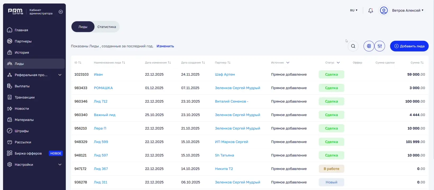Expand the Настройки submenu
This screenshot has width=434, height=190.
[60, 165]
